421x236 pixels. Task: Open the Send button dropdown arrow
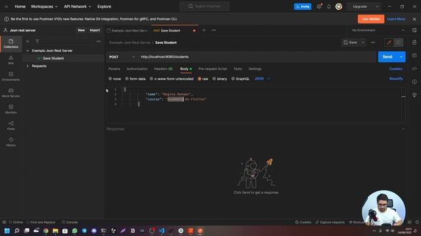pyautogui.click(x=401, y=57)
